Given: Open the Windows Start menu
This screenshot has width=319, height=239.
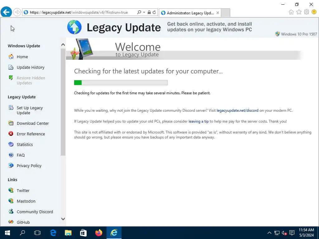Looking at the screenshot, I should (x=7, y=233).
